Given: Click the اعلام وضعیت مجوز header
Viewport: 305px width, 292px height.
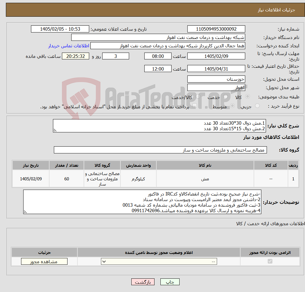Looking at the screenshot, I should [x=159, y=253].
